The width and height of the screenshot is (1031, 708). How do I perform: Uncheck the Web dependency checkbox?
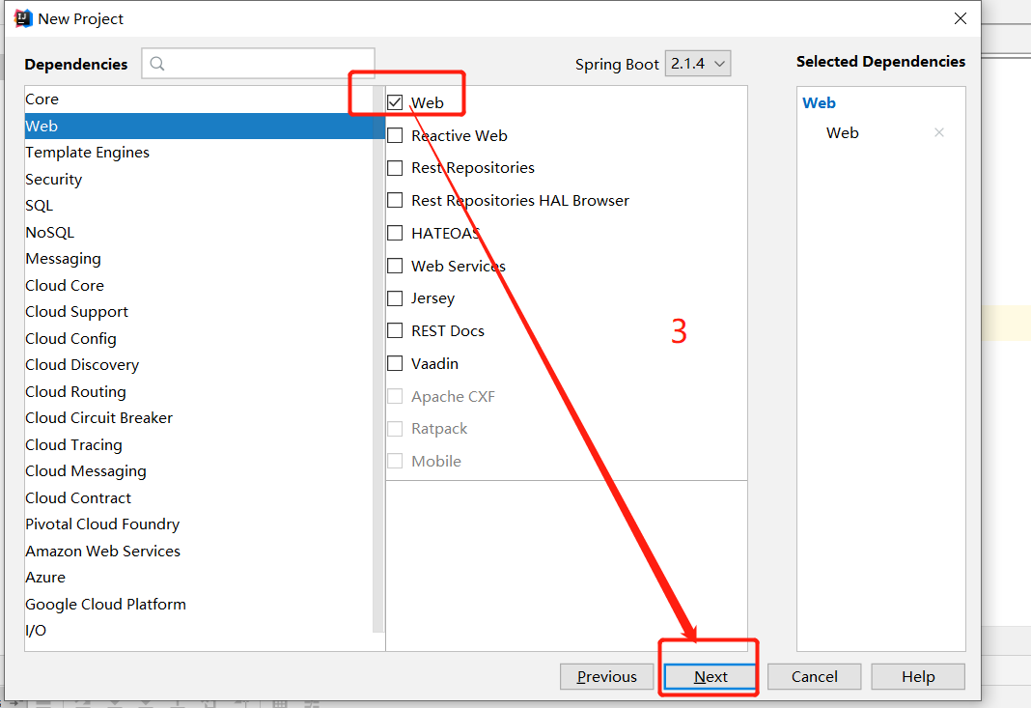point(395,102)
